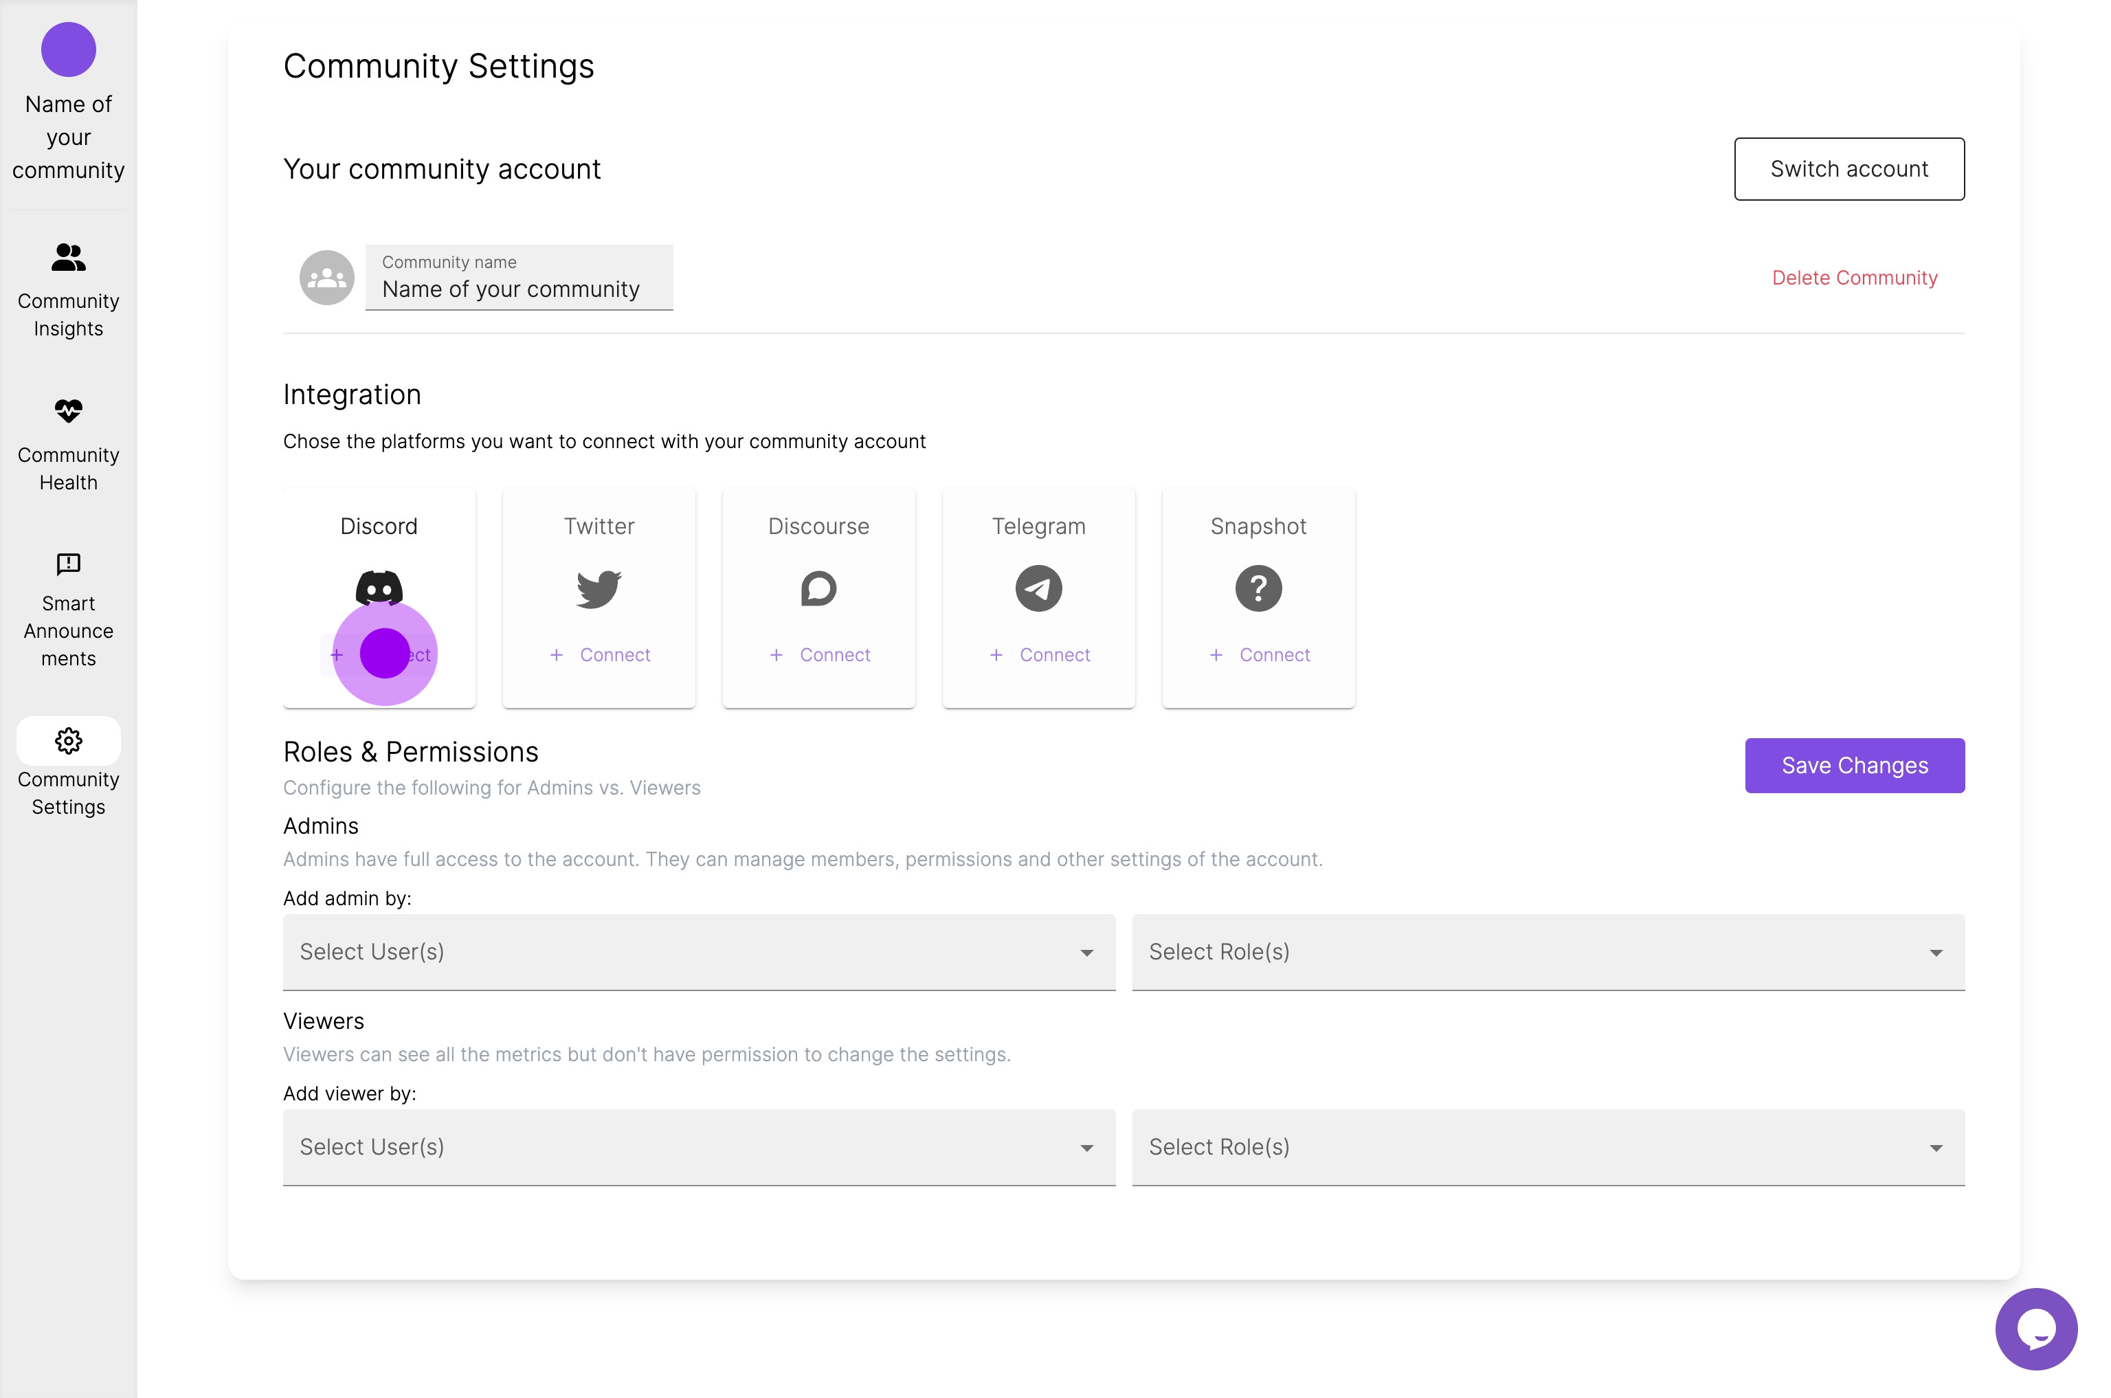Click the Delete Community link

click(x=1854, y=278)
